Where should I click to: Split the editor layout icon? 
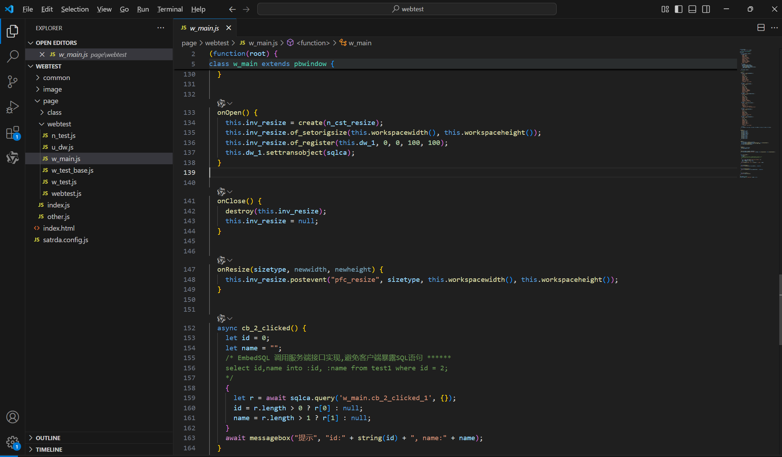pyautogui.click(x=761, y=28)
